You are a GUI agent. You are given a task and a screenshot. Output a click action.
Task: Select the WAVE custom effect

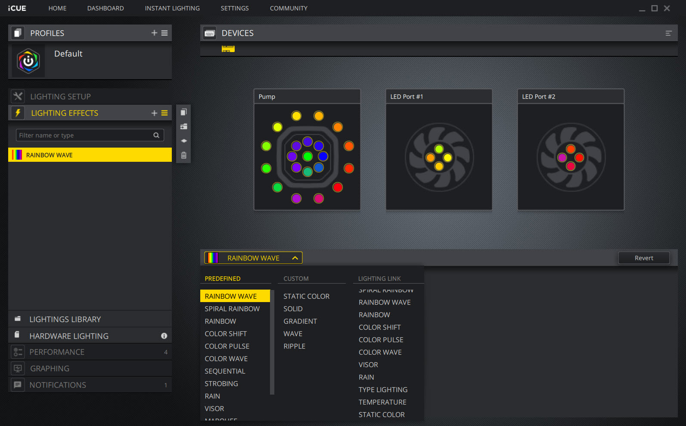click(293, 333)
